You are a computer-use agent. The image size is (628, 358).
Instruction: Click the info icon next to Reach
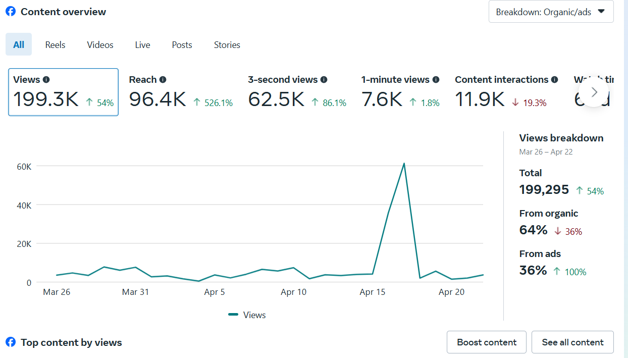163,80
